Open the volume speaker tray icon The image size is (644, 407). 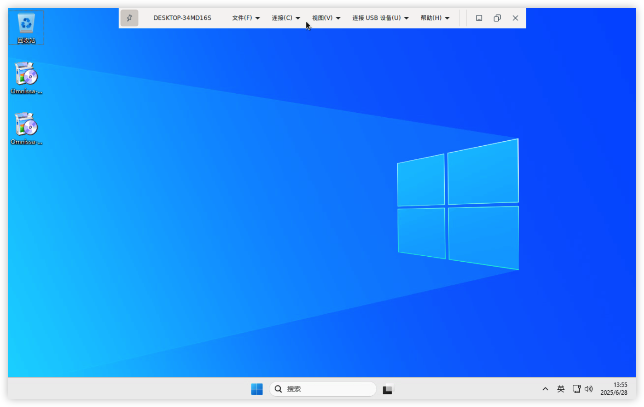pyautogui.click(x=589, y=389)
